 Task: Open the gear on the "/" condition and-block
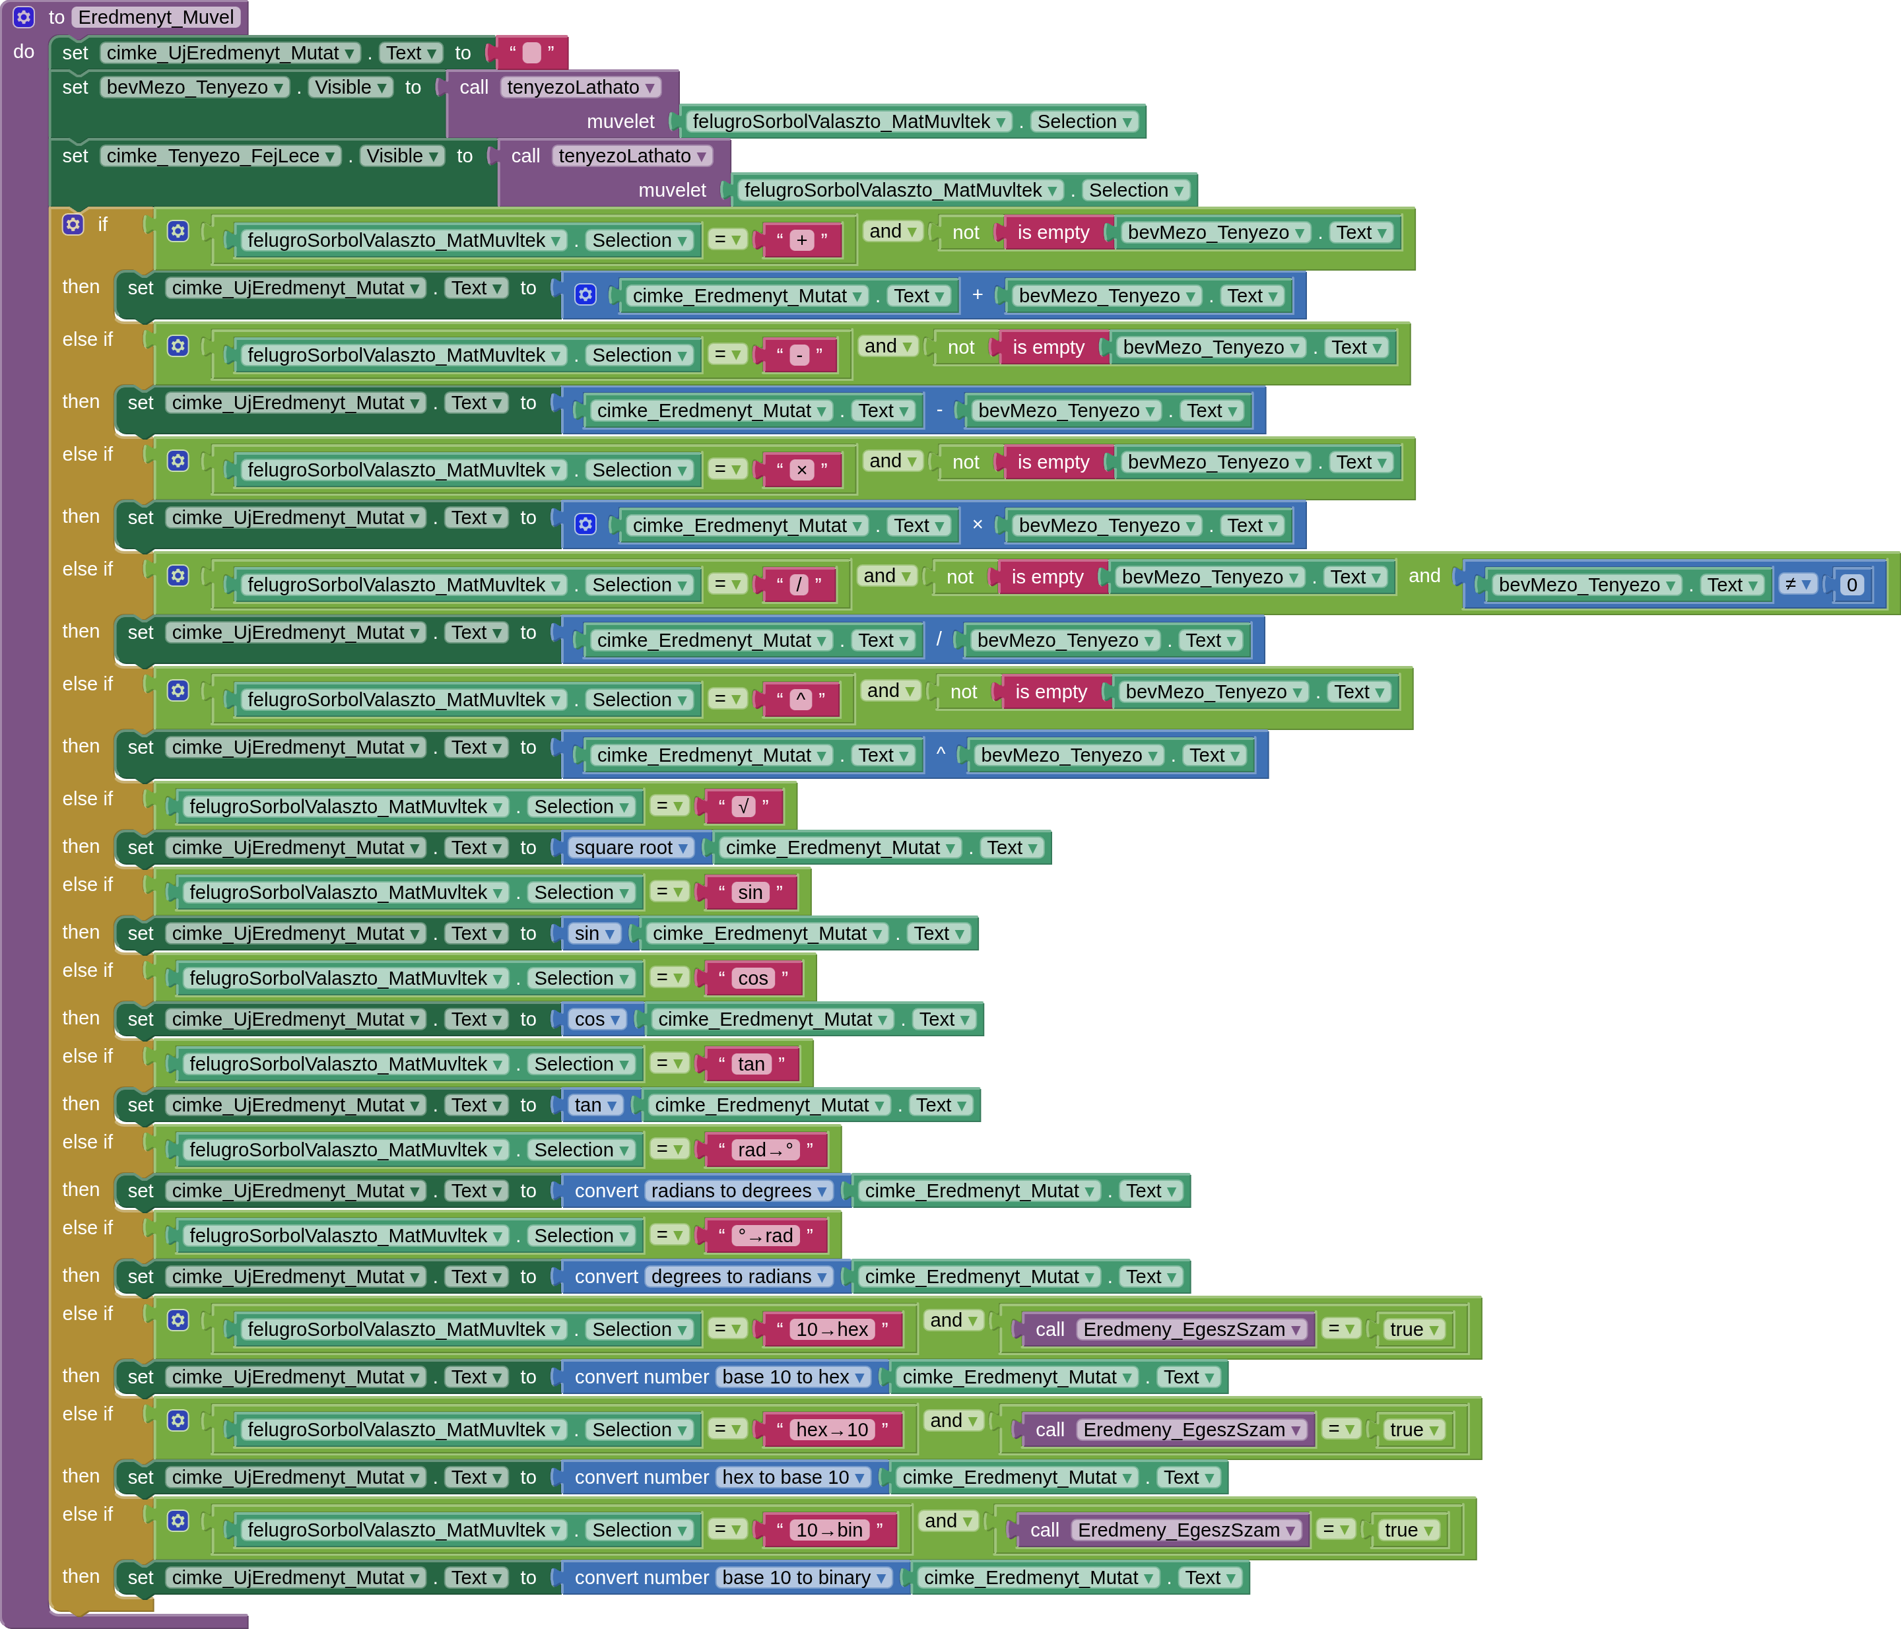pyautogui.click(x=178, y=575)
